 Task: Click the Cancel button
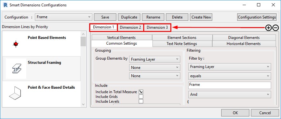[265, 113]
